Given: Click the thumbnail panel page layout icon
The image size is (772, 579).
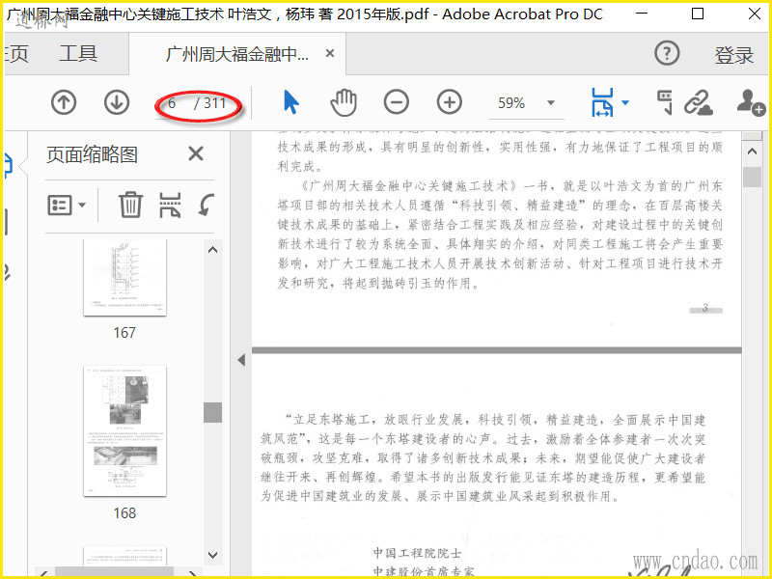Looking at the screenshot, I should (x=170, y=205).
